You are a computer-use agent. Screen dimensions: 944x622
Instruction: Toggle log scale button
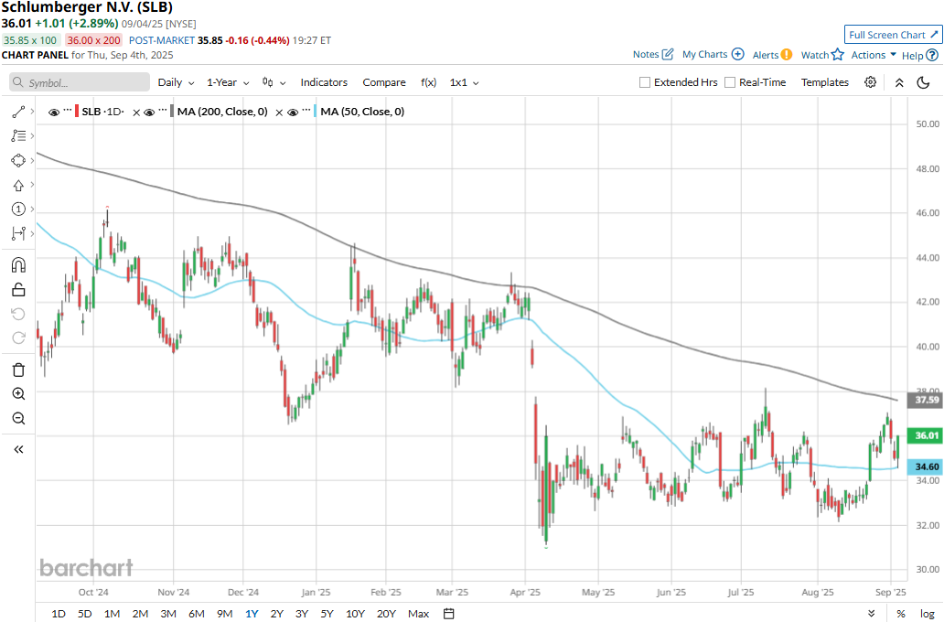click(x=928, y=614)
